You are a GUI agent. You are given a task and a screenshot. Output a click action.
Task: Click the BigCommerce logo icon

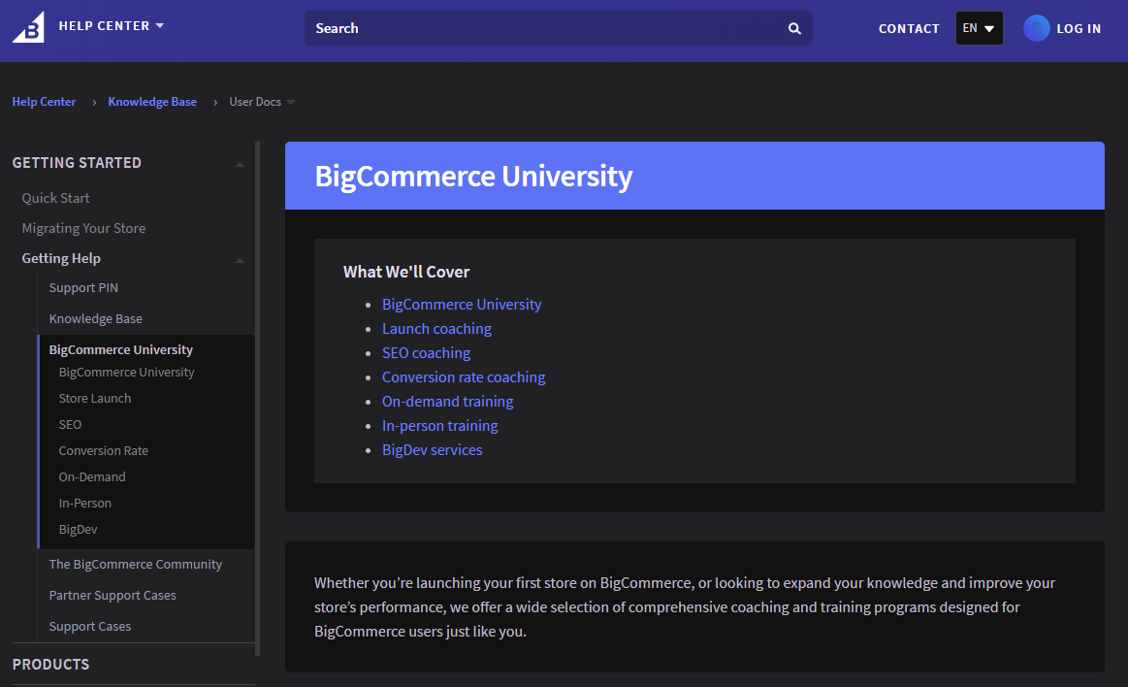(28, 27)
